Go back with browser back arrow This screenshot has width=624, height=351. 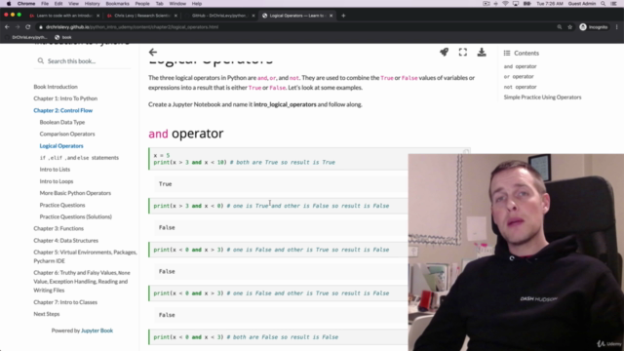[7, 27]
